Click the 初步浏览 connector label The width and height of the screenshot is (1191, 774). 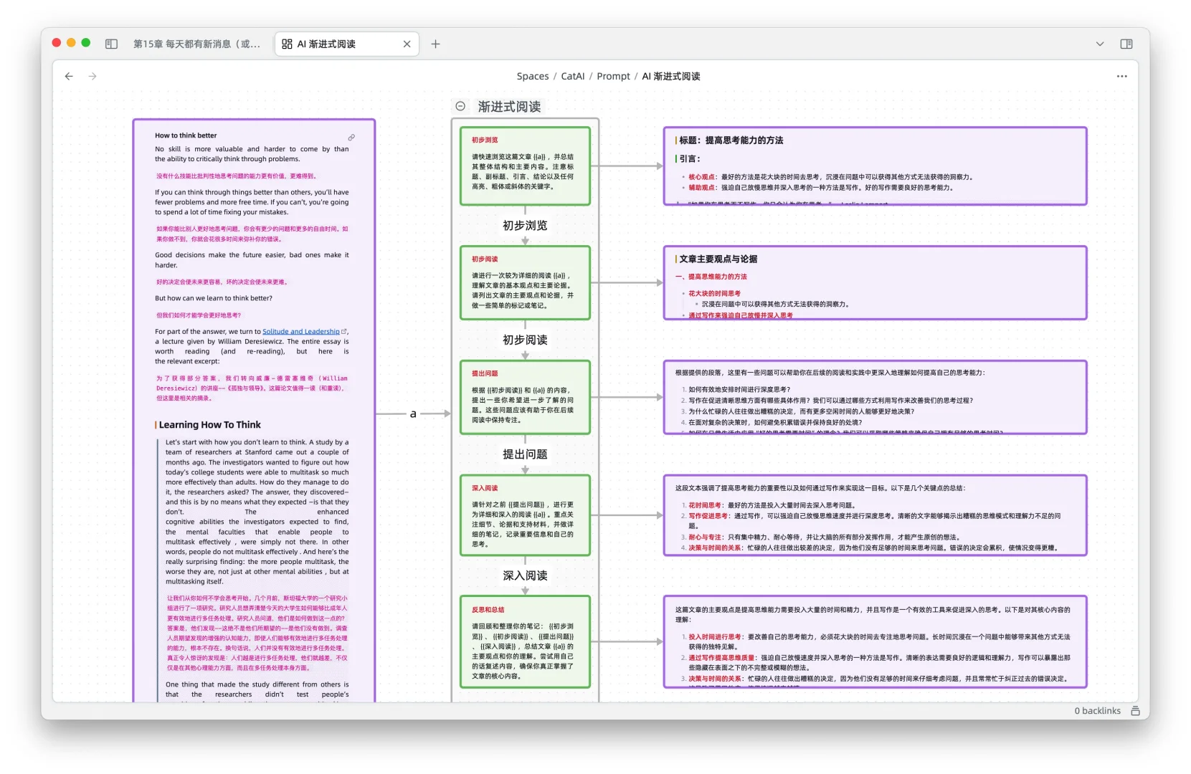click(x=525, y=225)
